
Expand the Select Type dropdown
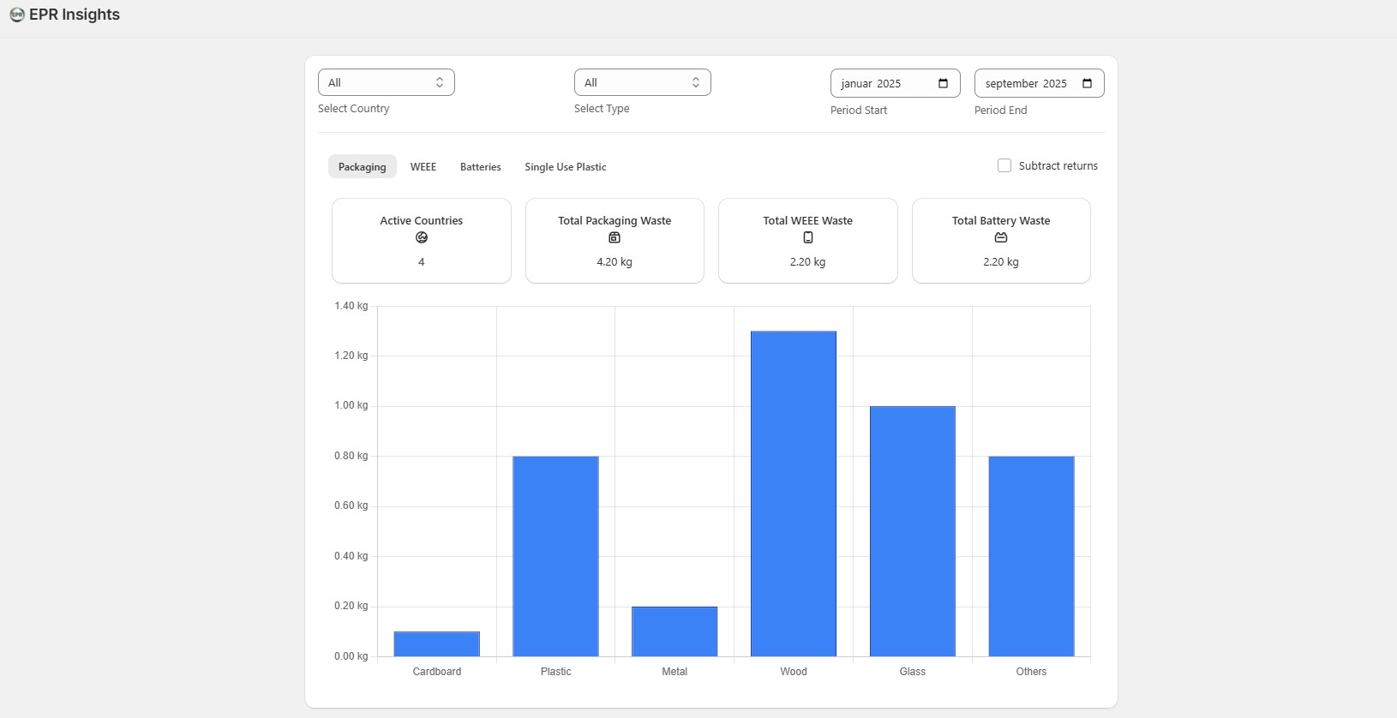click(642, 82)
